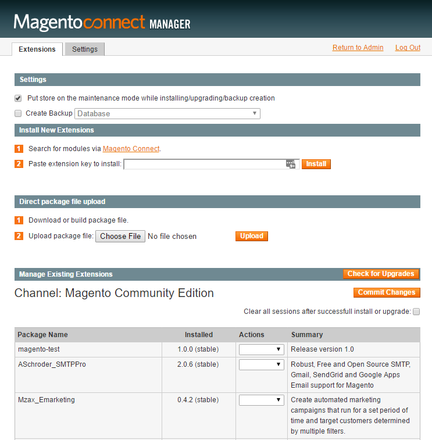Open the Magento Connect link

tap(131, 148)
